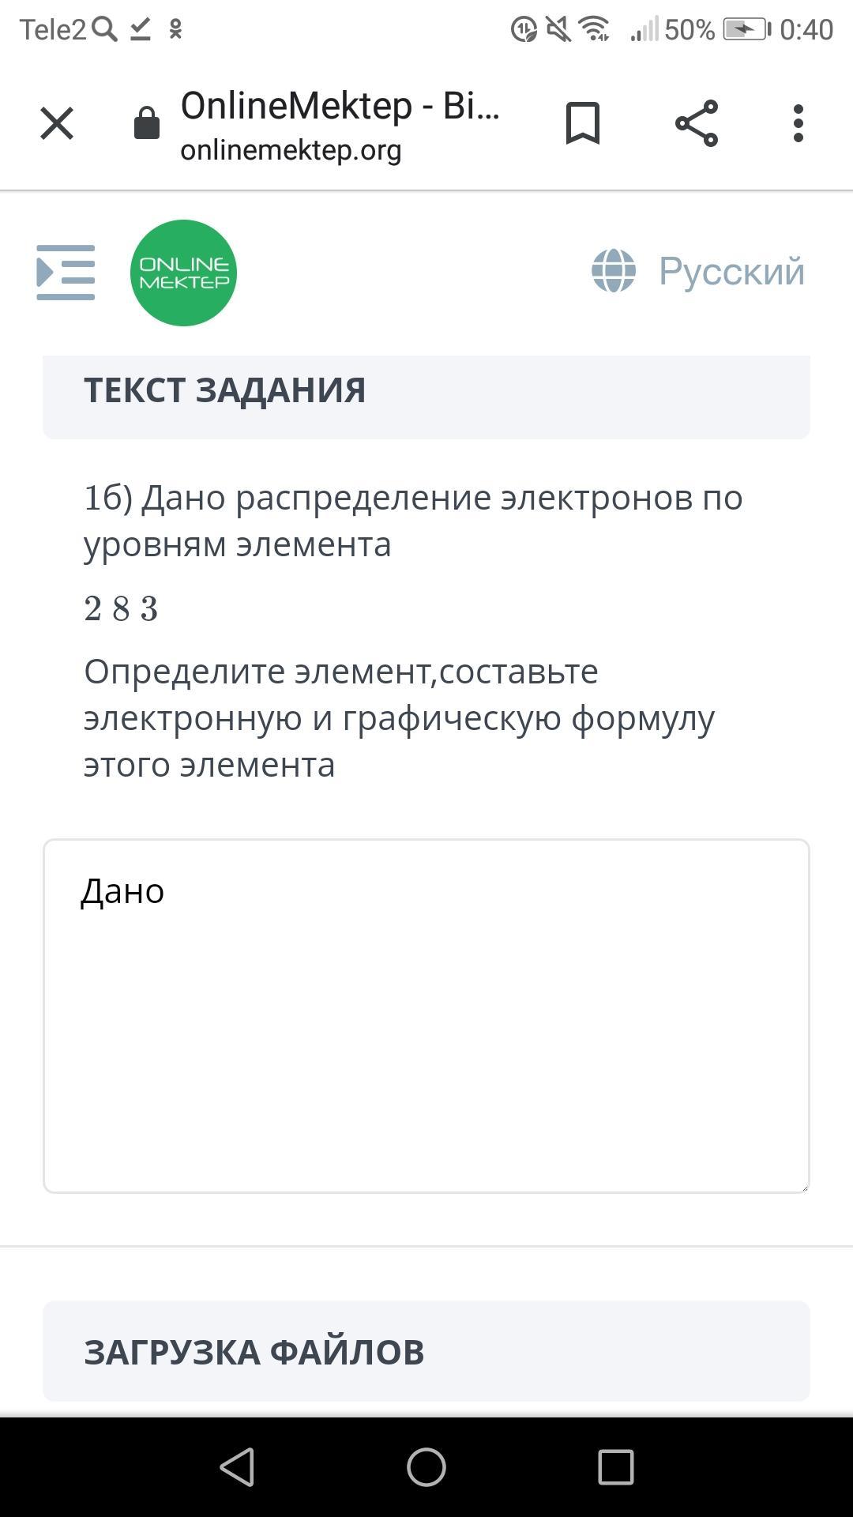853x1517 pixels.
Task: Click inside the answer text area
Action: click(426, 1016)
